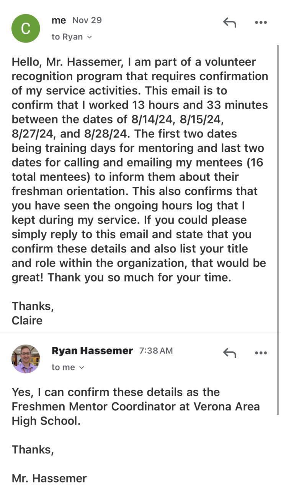Tap the "me" sender name

point(59,20)
